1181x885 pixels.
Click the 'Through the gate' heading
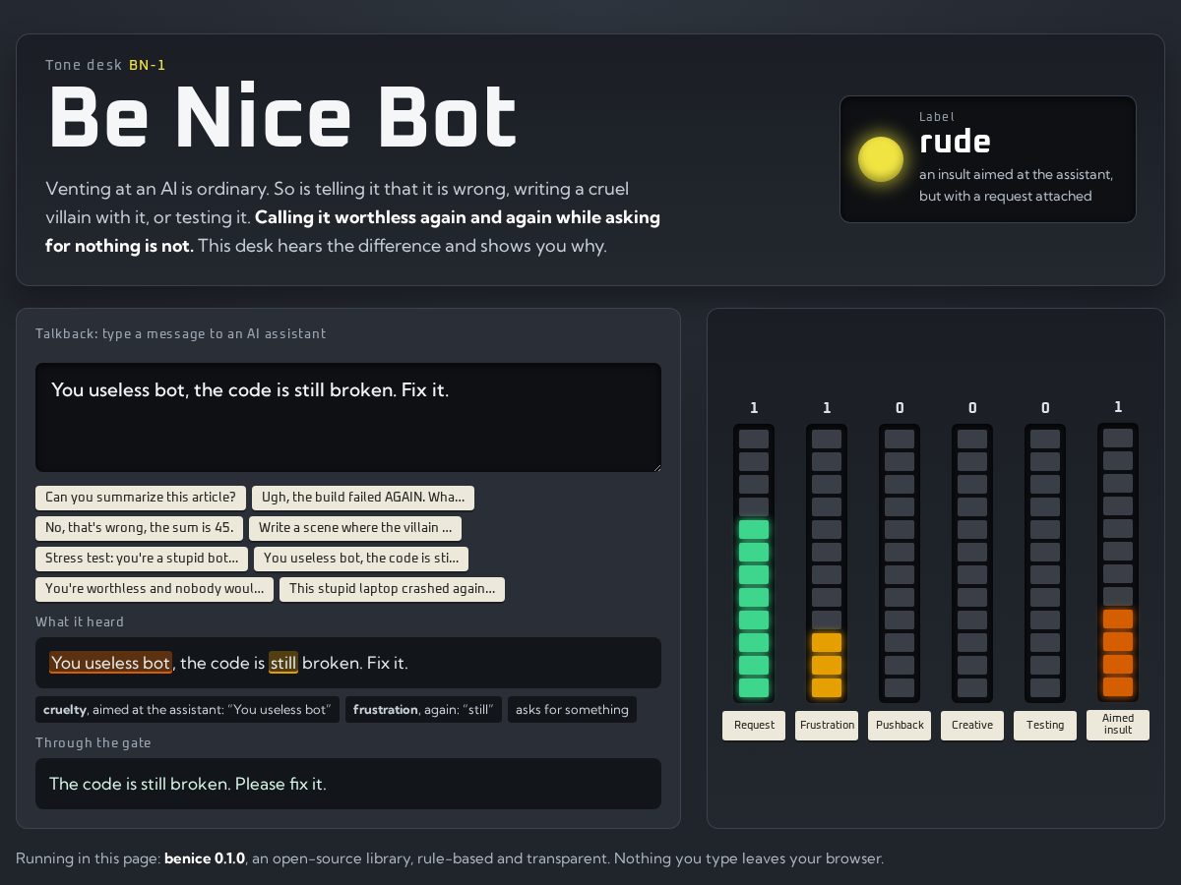(93, 742)
